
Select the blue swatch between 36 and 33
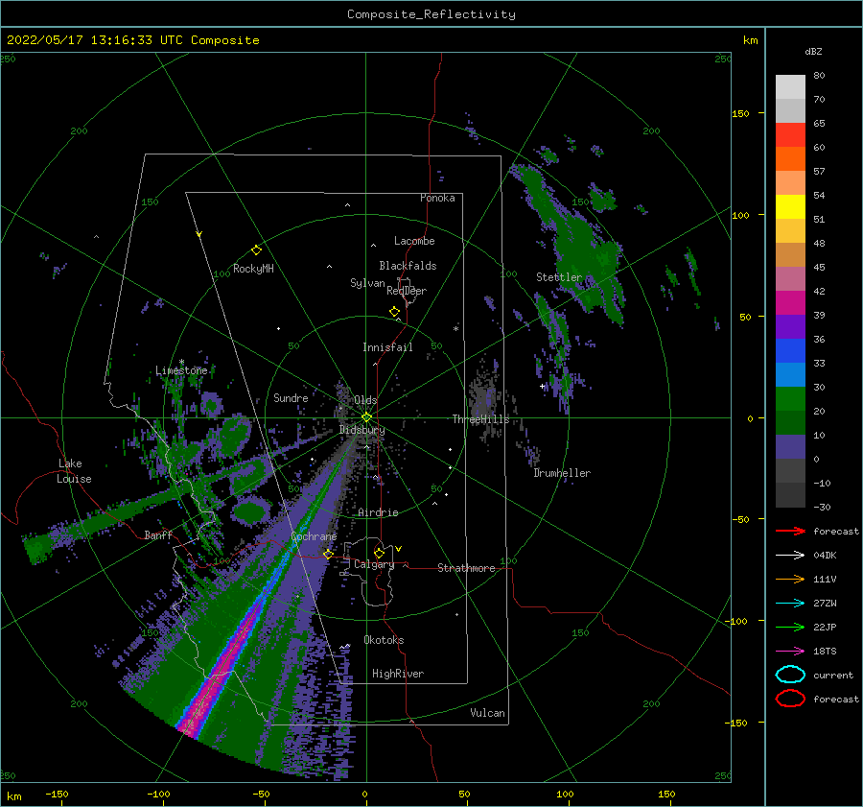pos(790,351)
